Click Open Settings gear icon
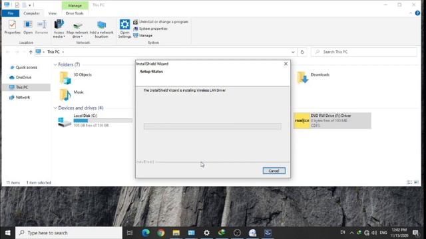Image resolution: width=426 pixels, height=239 pixels. [124, 29]
